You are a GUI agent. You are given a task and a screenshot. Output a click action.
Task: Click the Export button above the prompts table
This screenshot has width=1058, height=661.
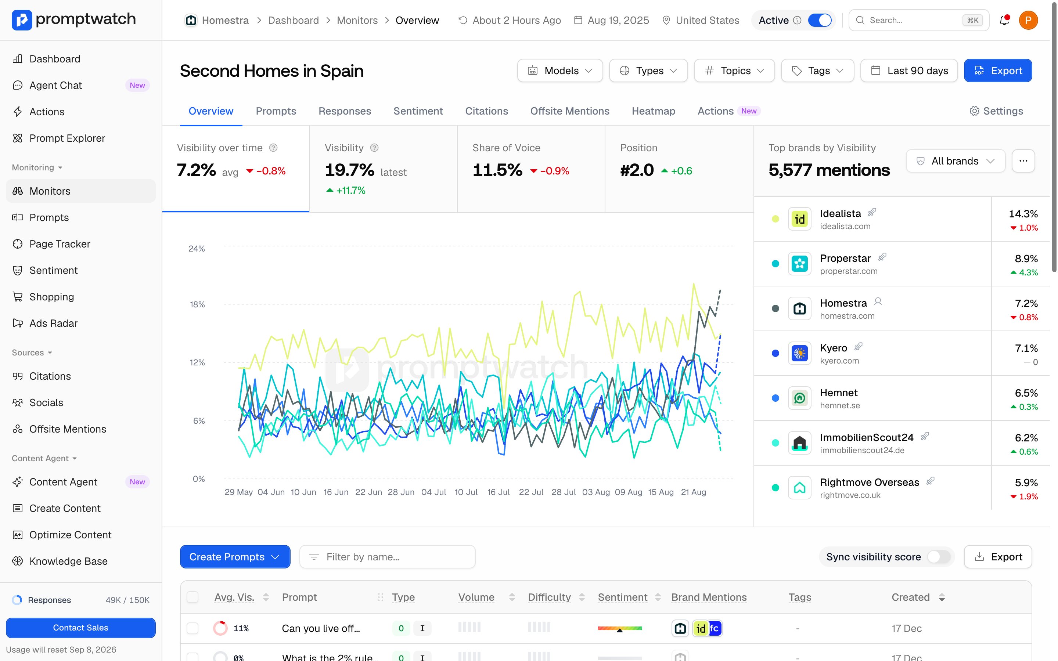(x=998, y=556)
